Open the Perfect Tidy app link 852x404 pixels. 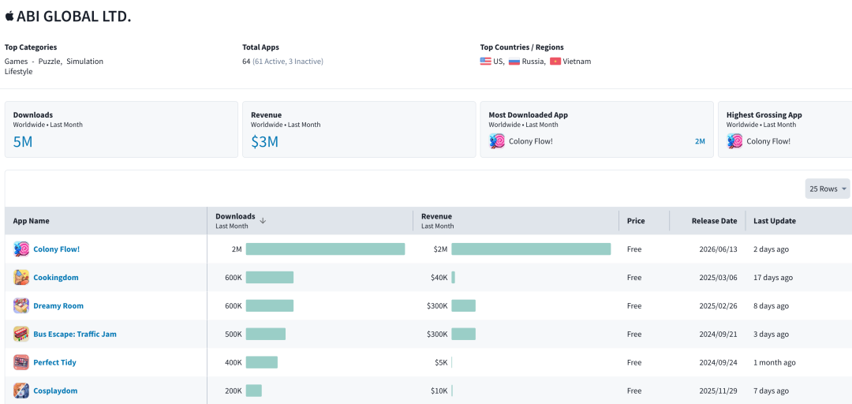point(55,362)
